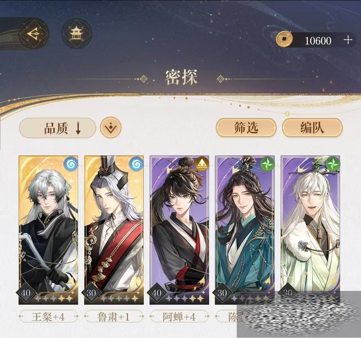Screen dimensions: 361x338
Task: Click the back arrow icon
Action: [x=34, y=34]
